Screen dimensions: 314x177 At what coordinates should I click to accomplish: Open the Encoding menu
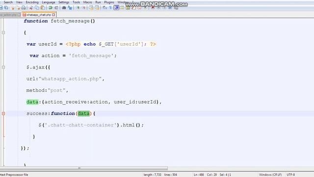tap(32, 2)
